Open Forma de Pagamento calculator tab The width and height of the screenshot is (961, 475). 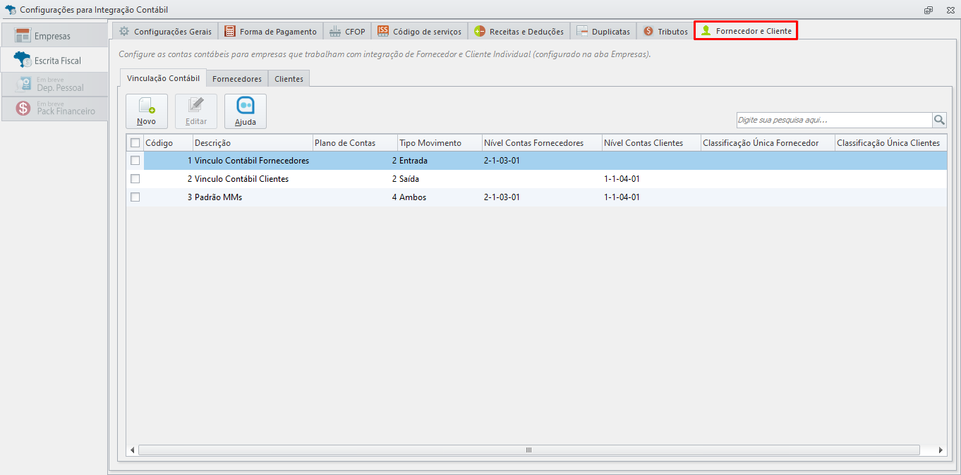coord(271,31)
